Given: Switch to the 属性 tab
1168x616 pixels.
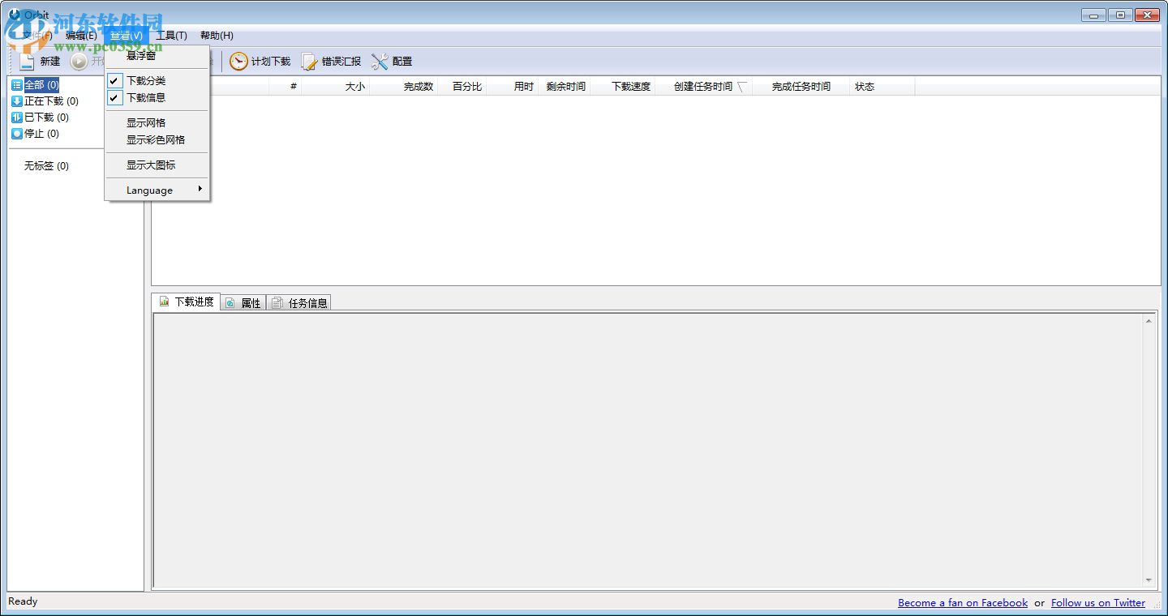Looking at the screenshot, I should 243,301.
